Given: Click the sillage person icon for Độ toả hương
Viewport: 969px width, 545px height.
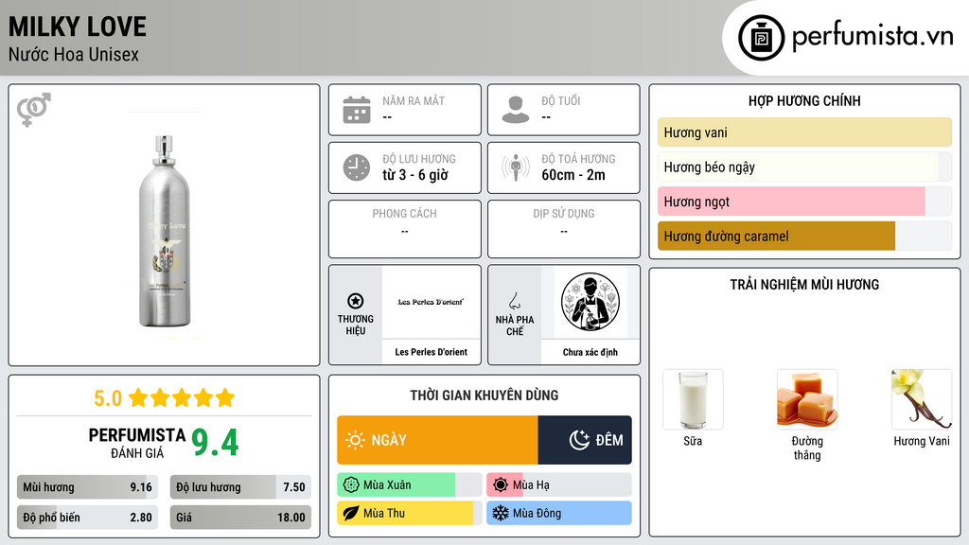Looking at the screenshot, I should (x=516, y=167).
